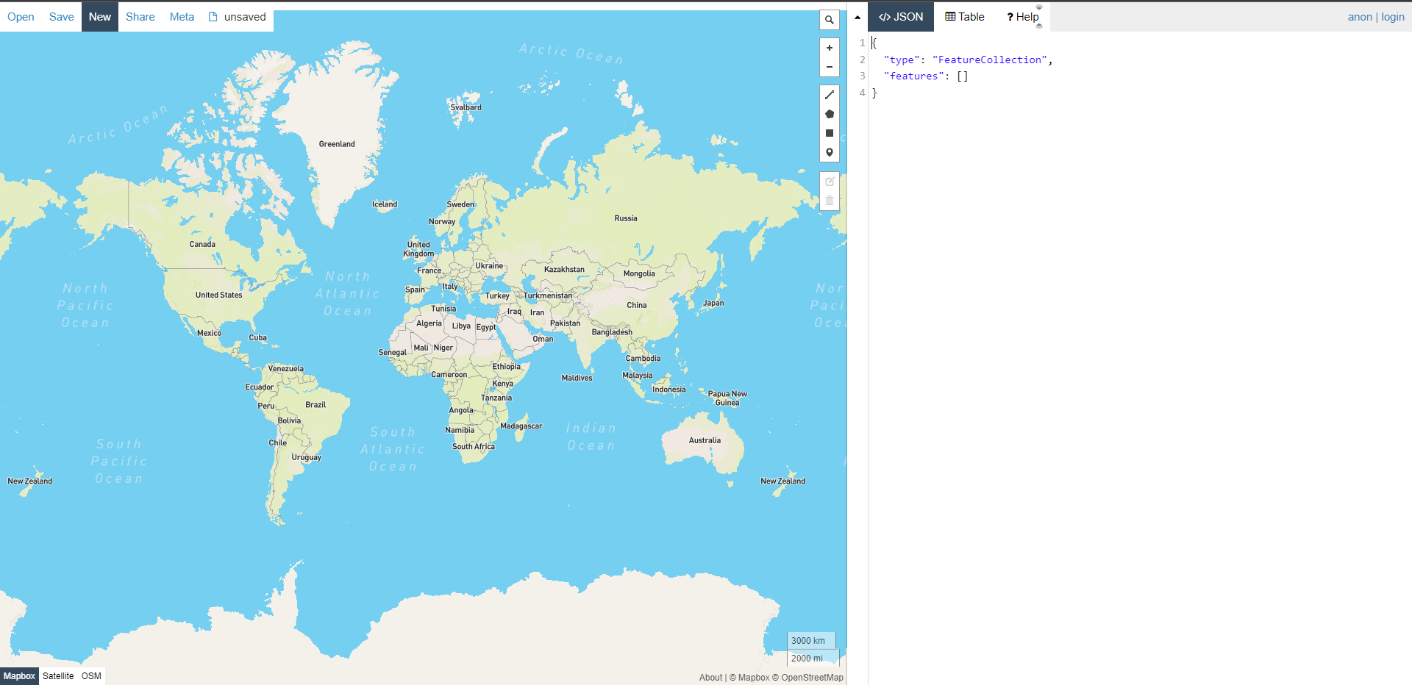Viewport: 1412px width, 685px height.
Task: Select the draw rectangle tool
Action: pyautogui.click(x=830, y=133)
